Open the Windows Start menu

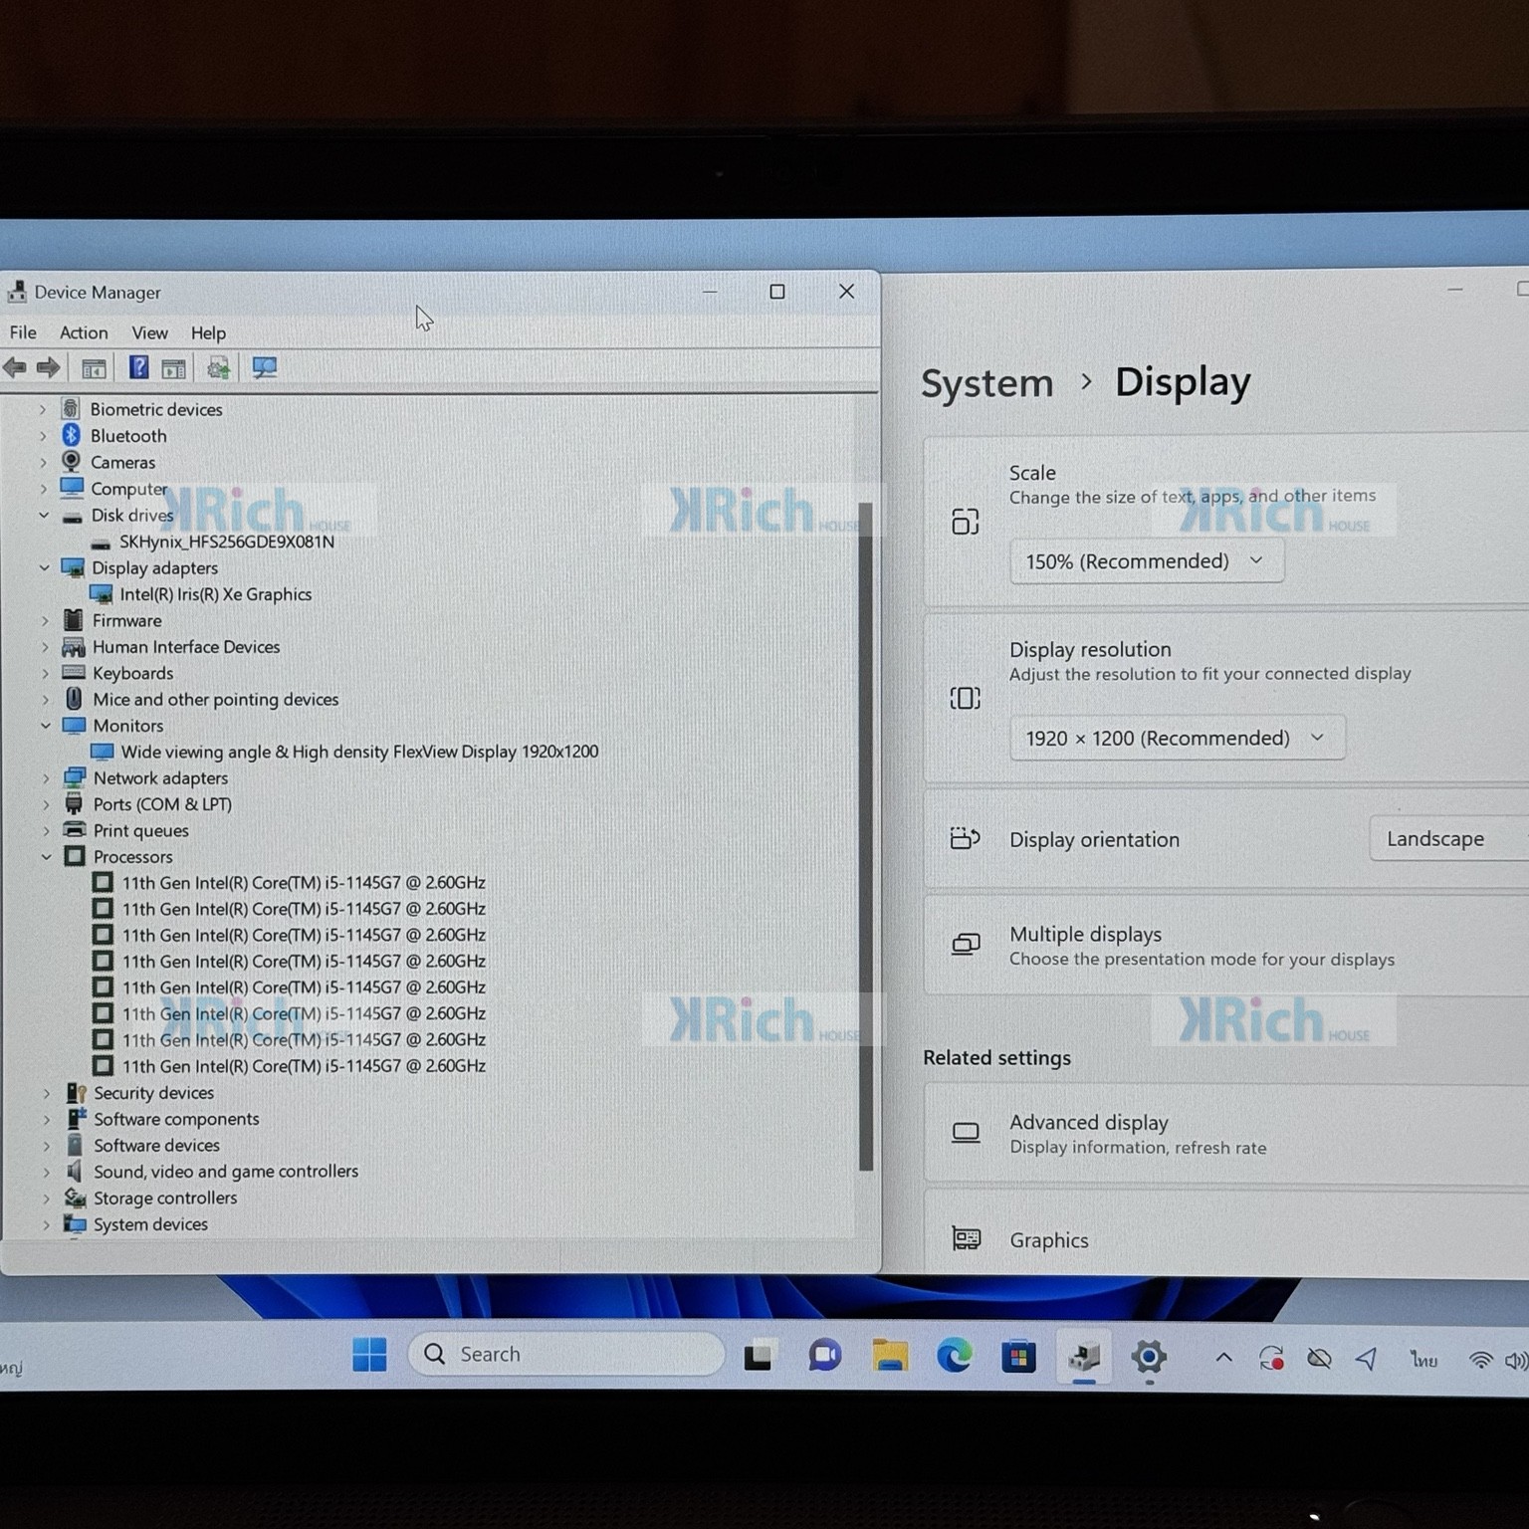coord(369,1355)
